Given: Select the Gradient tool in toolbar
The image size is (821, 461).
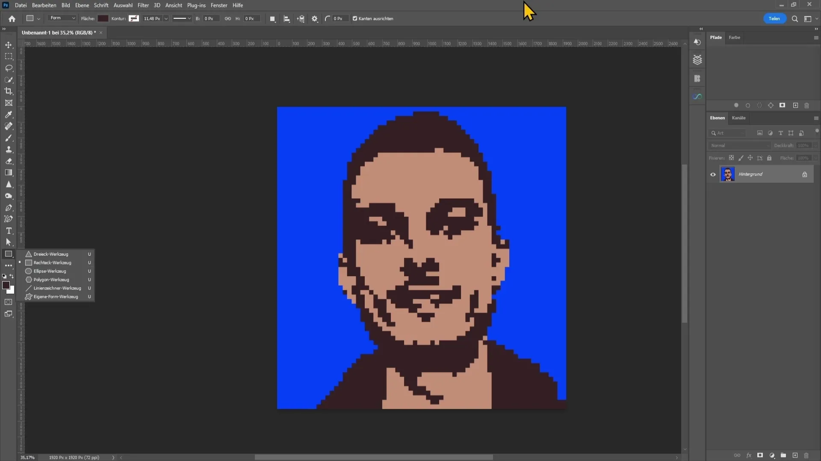Looking at the screenshot, I should 9,172.
